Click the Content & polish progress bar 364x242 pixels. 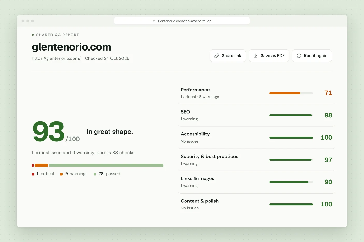[291, 204]
